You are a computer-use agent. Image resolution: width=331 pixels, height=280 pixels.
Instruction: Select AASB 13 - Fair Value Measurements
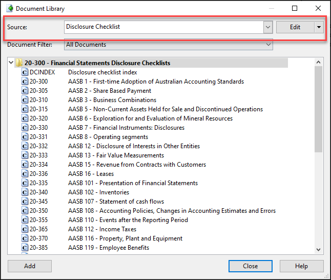tap(116, 155)
